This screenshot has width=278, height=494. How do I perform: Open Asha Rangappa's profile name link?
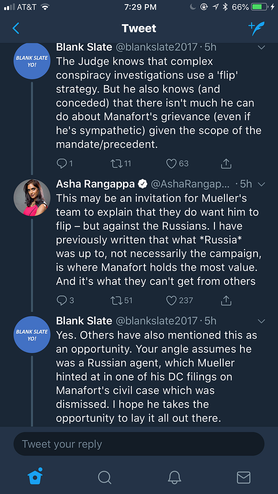point(95,184)
